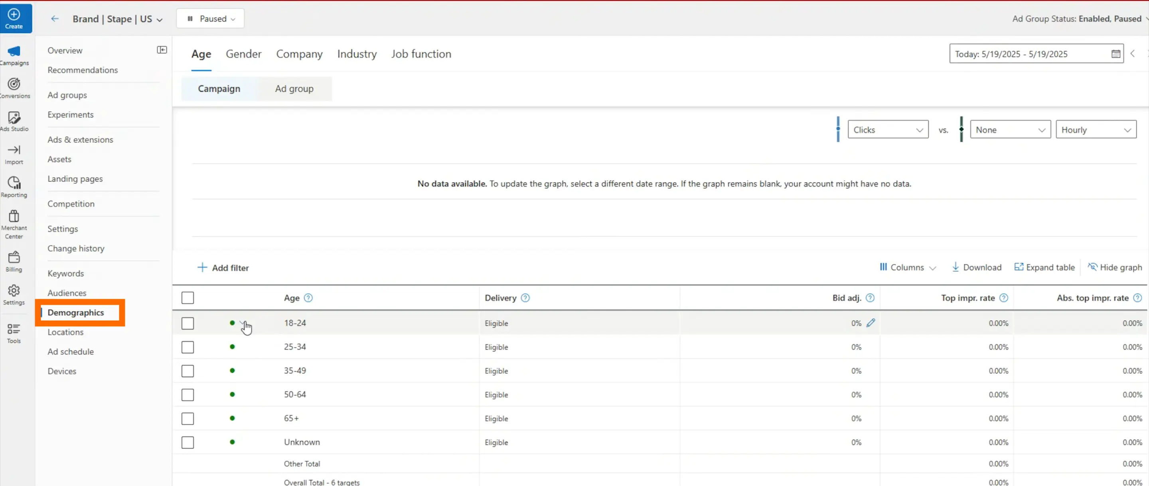Open Locations in the side menu
This screenshot has width=1149, height=486.
coord(65,332)
